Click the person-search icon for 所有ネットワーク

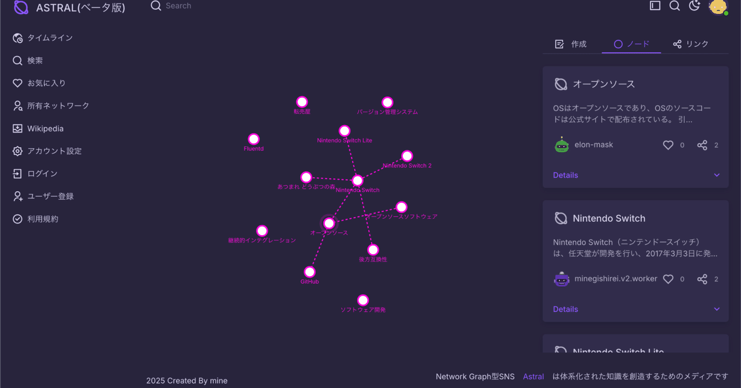[17, 105]
